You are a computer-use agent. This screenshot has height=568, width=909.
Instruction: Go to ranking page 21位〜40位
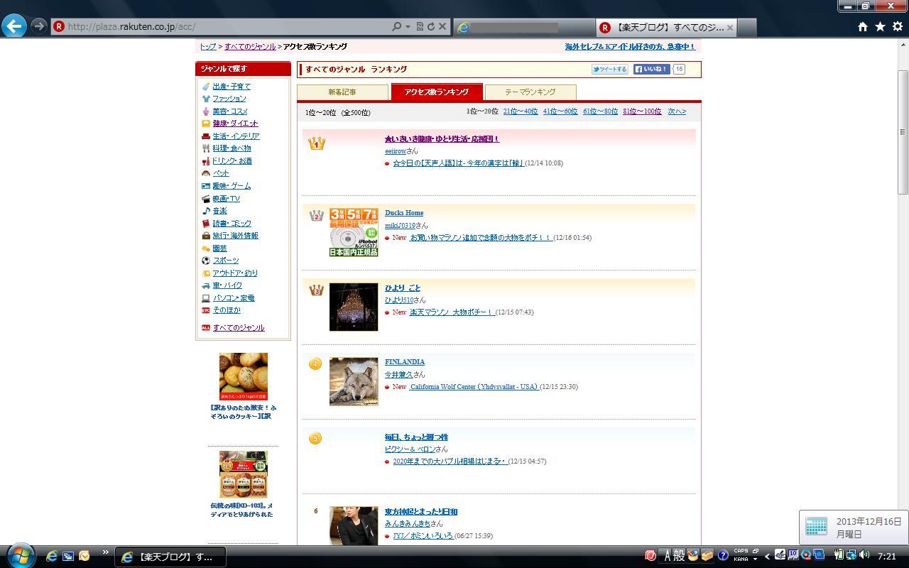[520, 111]
